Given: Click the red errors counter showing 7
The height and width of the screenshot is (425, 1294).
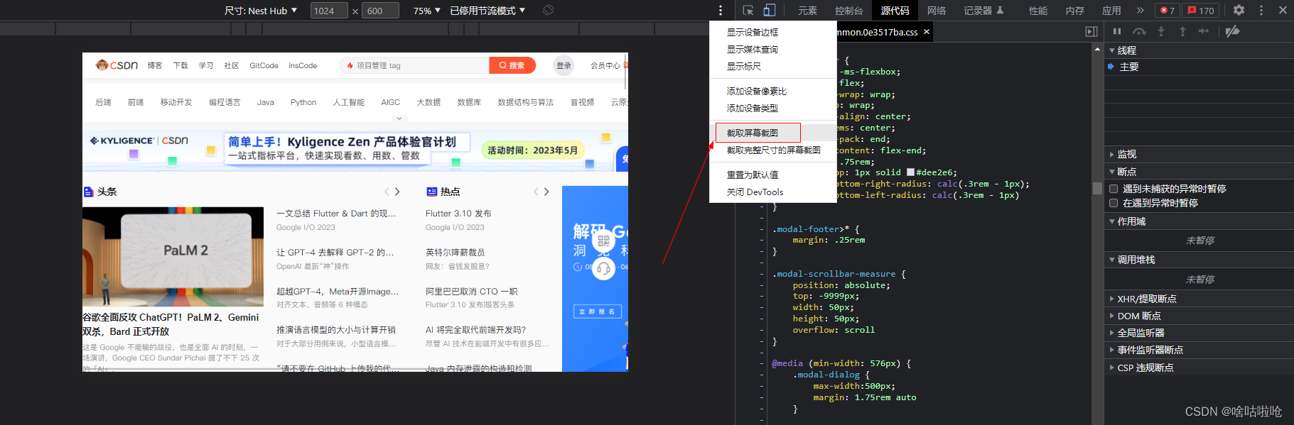Looking at the screenshot, I should [1168, 11].
